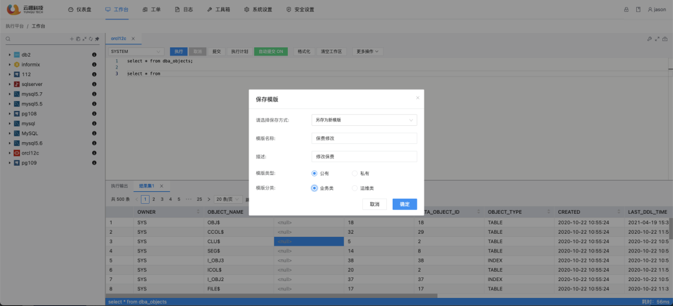673x306 pixels.
Task: Open the 工单 menu
Action: (x=151, y=9)
